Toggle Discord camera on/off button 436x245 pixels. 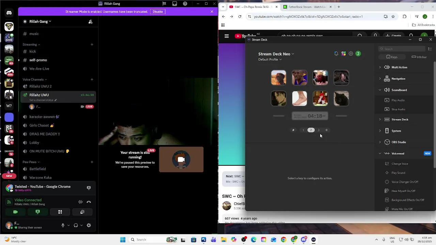(x=15, y=212)
